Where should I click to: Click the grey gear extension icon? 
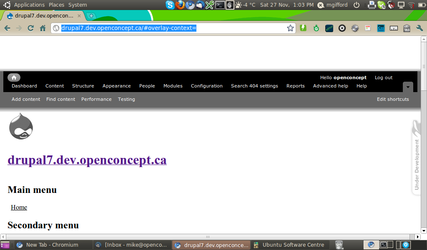click(355, 28)
